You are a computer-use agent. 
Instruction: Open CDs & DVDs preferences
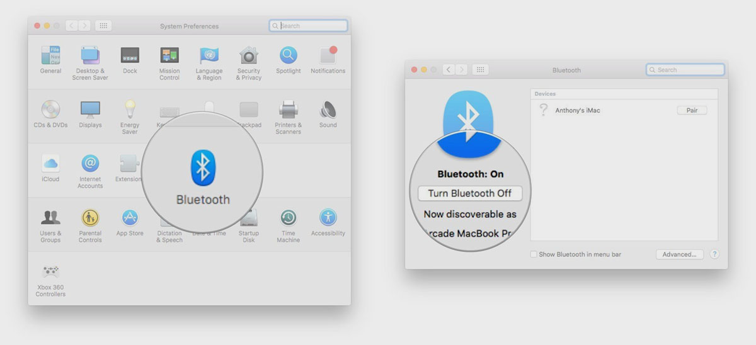click(x=50, y=114)
